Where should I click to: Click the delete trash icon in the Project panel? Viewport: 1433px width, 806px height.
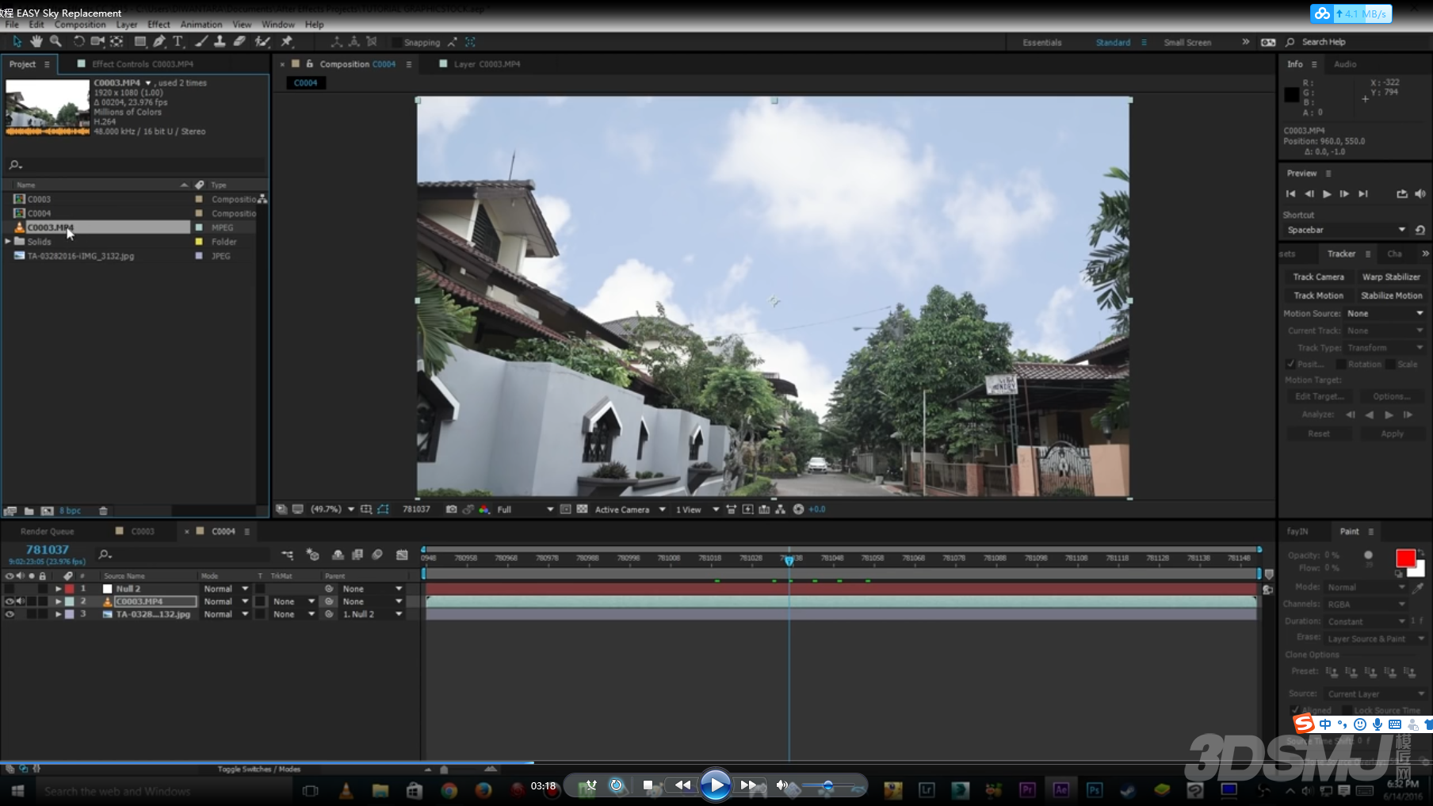pos(103,511)
